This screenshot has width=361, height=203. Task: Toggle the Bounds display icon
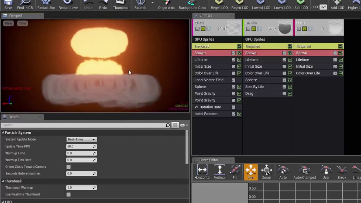(140, 5)
